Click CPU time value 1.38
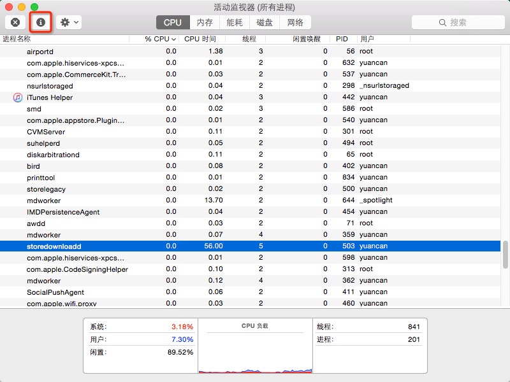The image size is (510, 382). [215, 51]
